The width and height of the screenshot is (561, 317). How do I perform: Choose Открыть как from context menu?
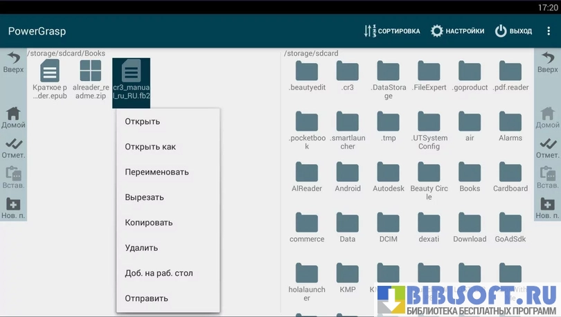(x=150, y=147)
